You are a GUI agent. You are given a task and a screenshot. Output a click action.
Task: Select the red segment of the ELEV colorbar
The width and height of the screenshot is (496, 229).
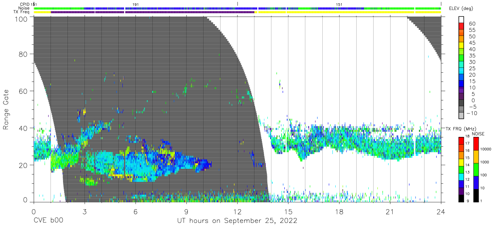461,26
